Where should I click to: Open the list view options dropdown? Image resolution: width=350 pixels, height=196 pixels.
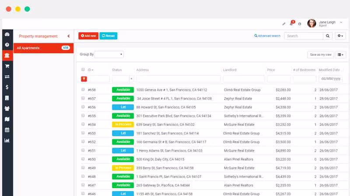(x=340, y=55)
